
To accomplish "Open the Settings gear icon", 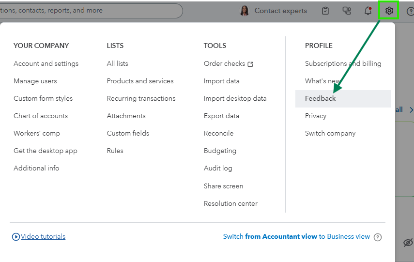I will click(388, 11).
